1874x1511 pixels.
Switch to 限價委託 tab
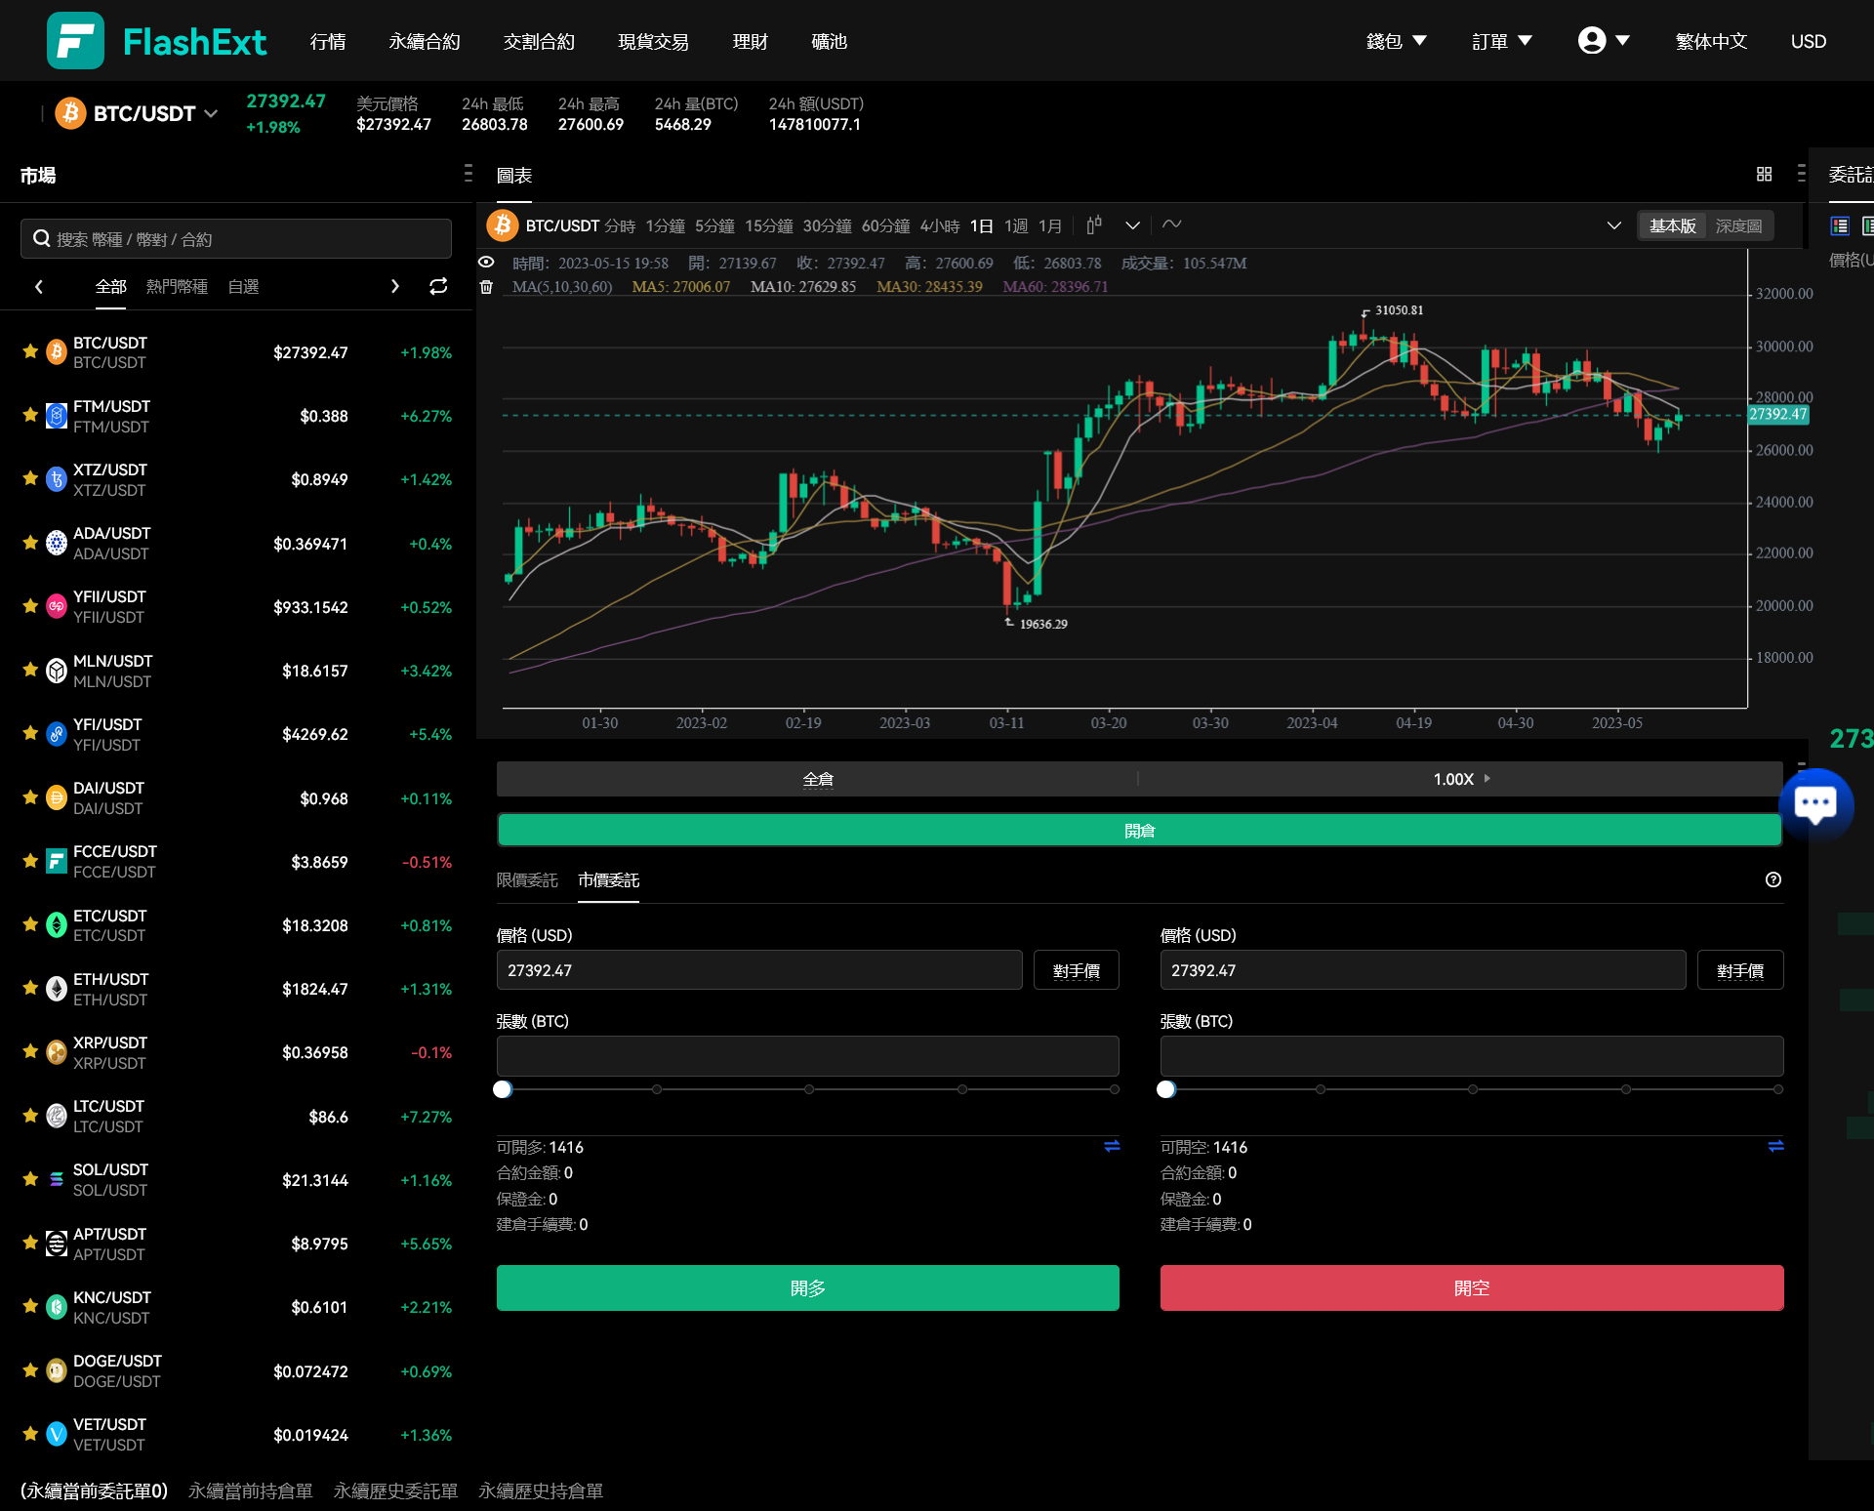tap(527, 879)
